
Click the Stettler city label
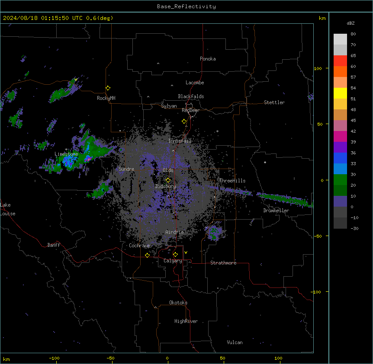pos(274,102)
